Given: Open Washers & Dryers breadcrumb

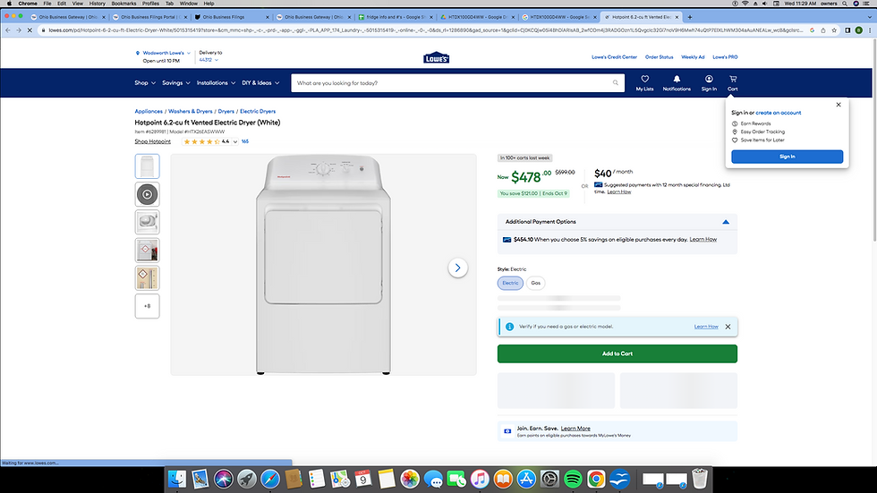Looking at the screenshot, I should (x=190, y=111).
